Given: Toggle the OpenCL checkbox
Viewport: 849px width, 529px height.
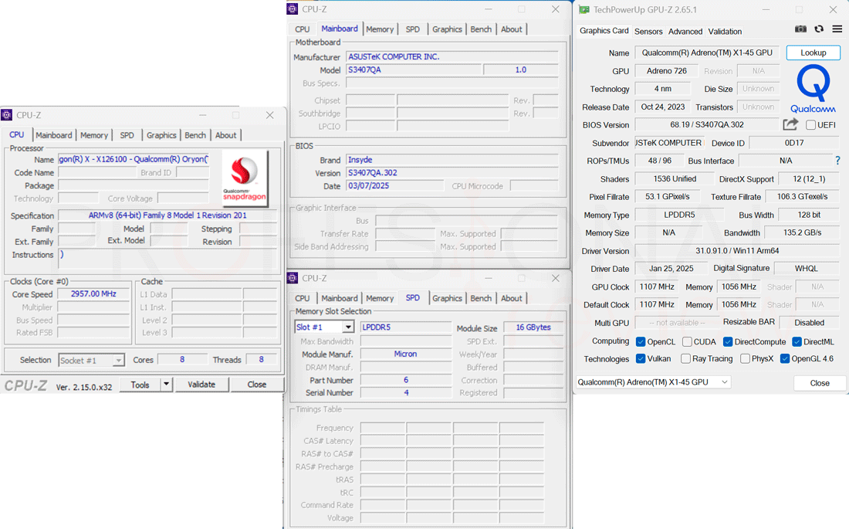Looking at the screenshot, I should pyautogui.click(x=641, y=341).
